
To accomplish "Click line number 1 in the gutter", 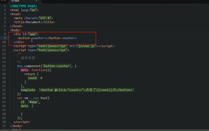I will point(5,6).
